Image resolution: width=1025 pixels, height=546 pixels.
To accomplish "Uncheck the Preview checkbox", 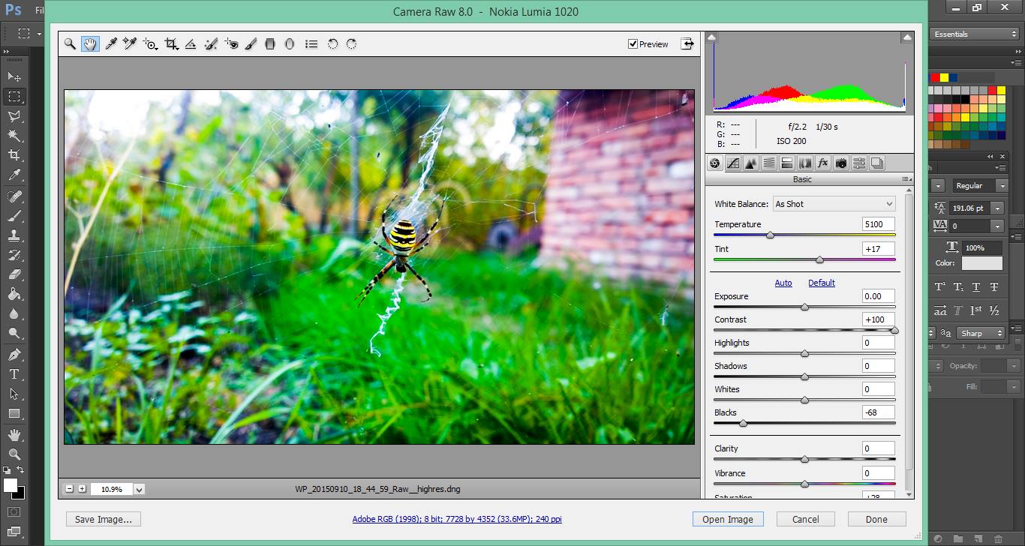I will coord(633,44).
